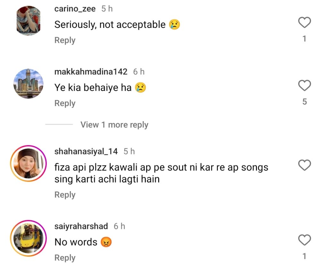View like count on 'No words' comment
The image size is (328, 273).
coord(304,256)
